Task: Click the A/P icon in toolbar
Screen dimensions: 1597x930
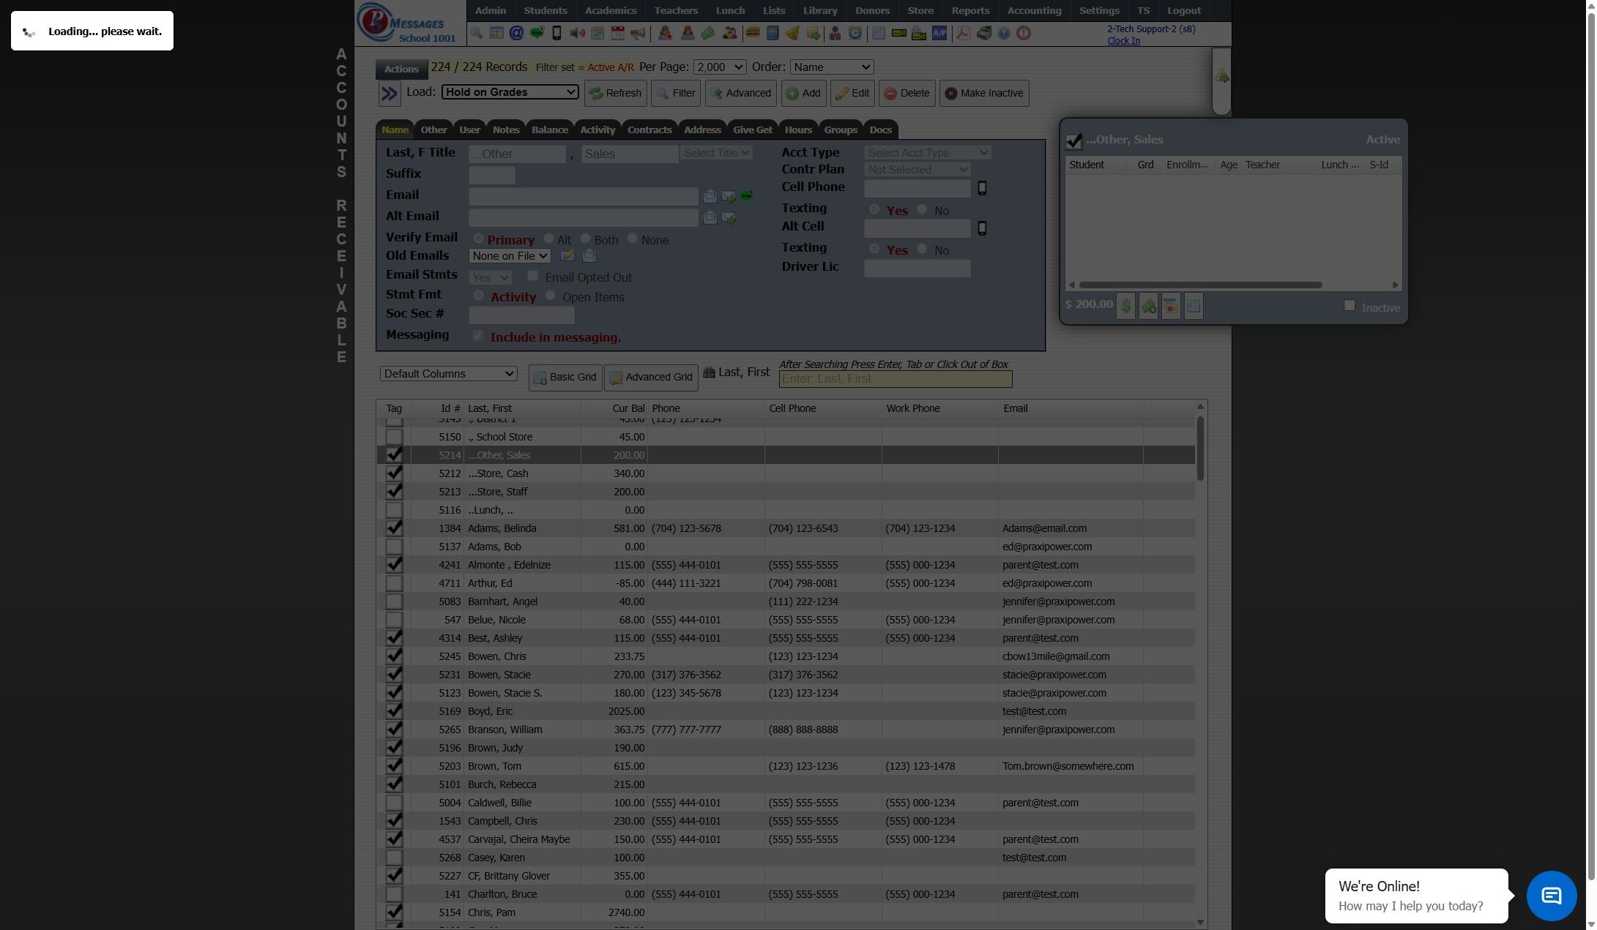Action: pos(939,34)
